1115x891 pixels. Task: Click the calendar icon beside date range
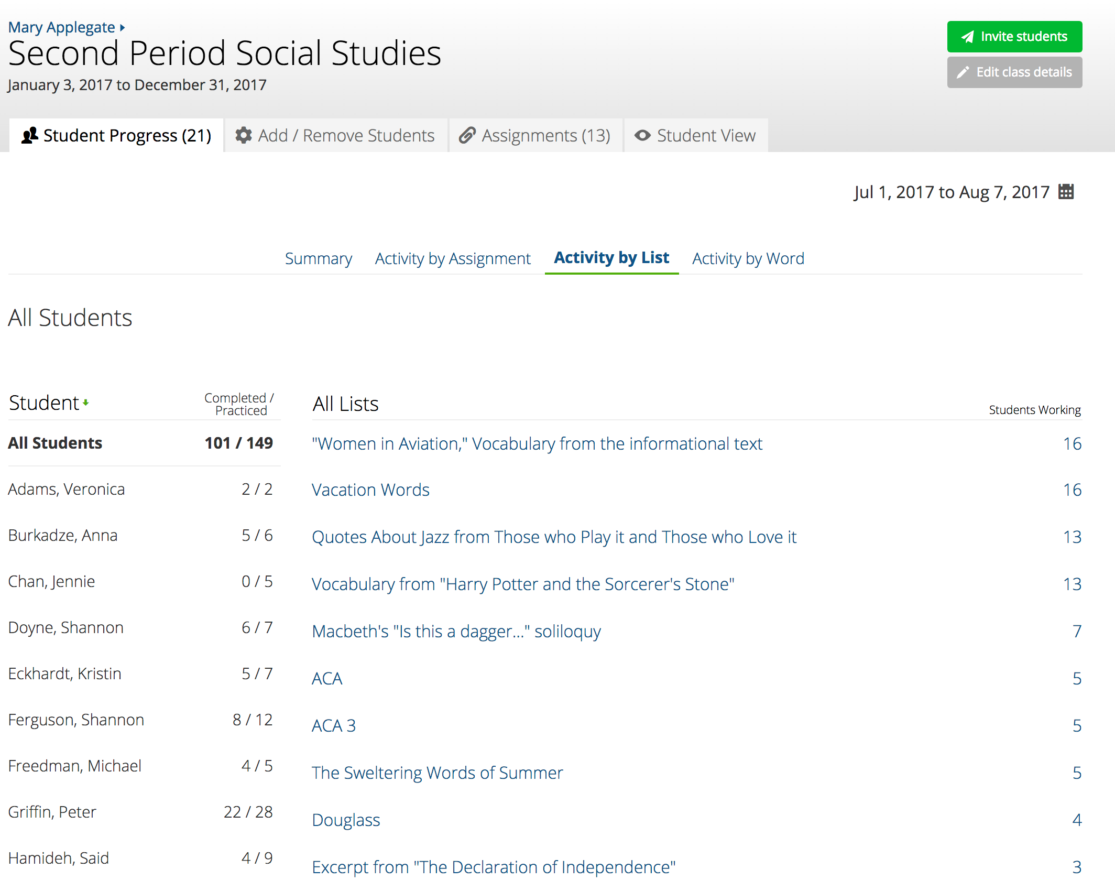pos(1066,192)
